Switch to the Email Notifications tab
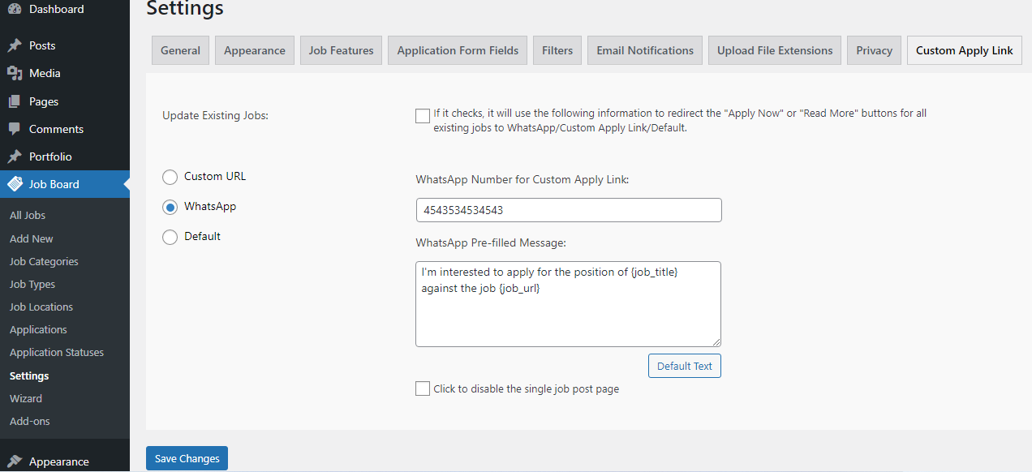 click(644, 49)
